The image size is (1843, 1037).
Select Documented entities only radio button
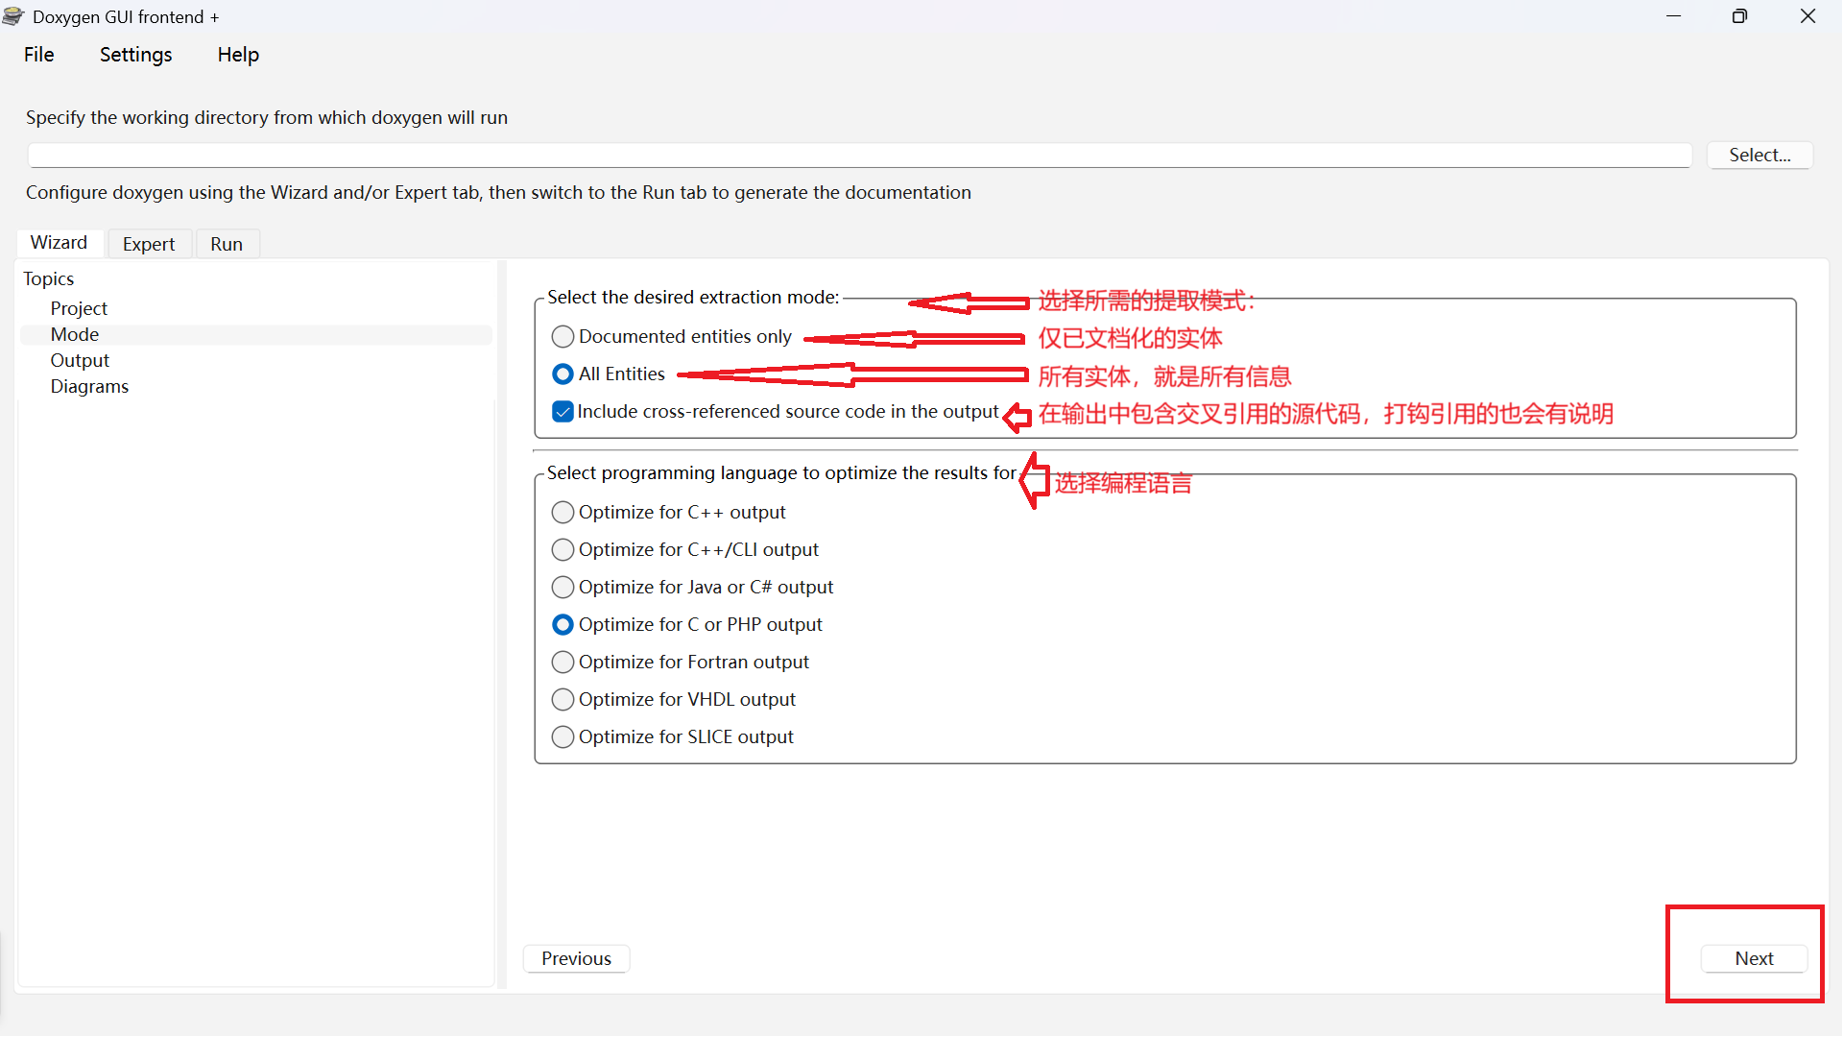[563, 337]
